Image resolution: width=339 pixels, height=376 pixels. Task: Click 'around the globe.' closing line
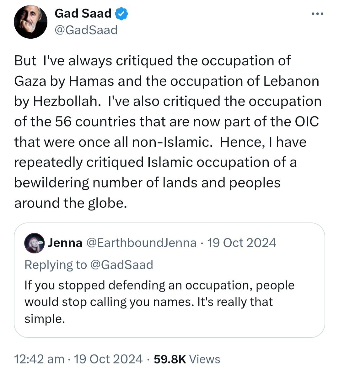coord(71,203)
